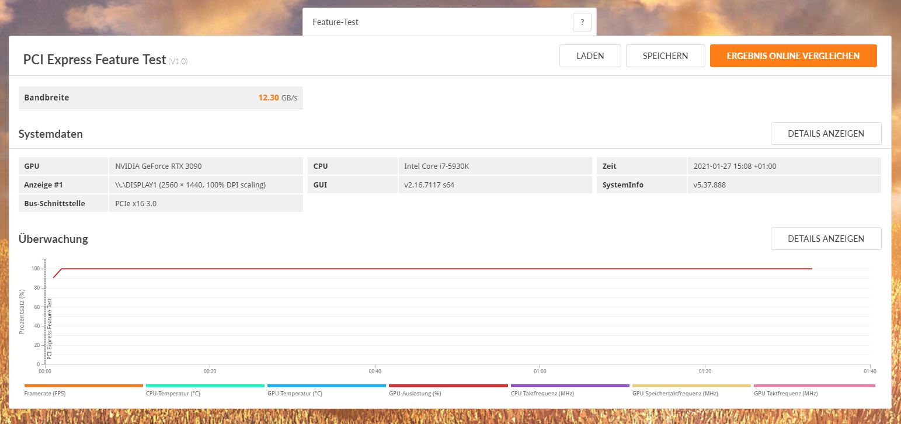Select the NVIDIA GeForce RTX 3090 GPU entry
Viewport: 901px width, 424px height.
pyautogui.click(x=158, y=166)
